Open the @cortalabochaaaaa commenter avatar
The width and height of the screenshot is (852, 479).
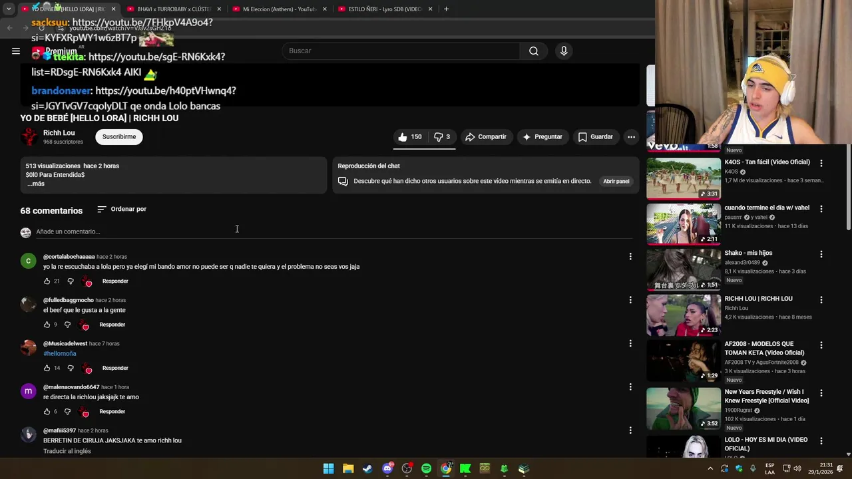pos(28,261)
